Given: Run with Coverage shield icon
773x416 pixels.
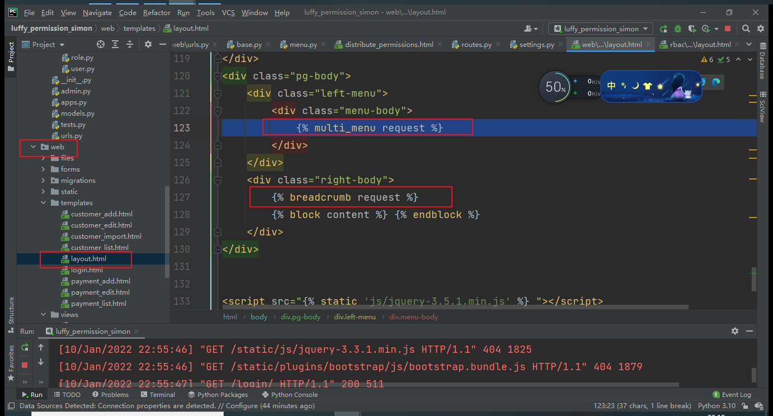Looking at the screenshot, I should [692, 29].
